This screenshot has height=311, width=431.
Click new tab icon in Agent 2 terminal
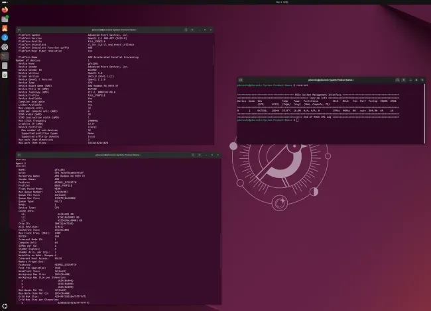(19, 155)
